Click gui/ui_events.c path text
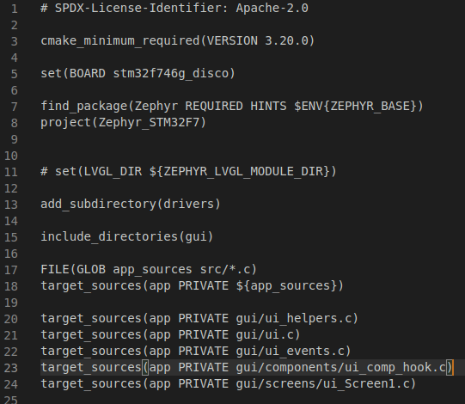This screenshot has height=404, width=465. [x=290, y=351]
